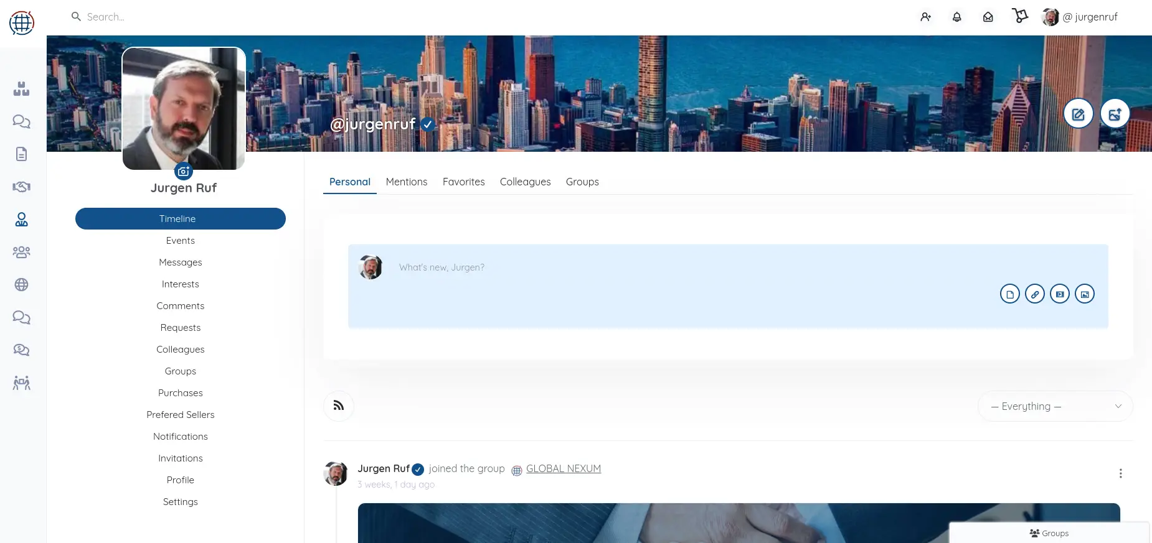Click the edit cover pencil icon

coord(1078,114)
